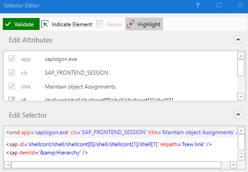The height and width of the screenshot is (172, 248).
Task: Click the Repair toolbar item
Action: [109, 24]
